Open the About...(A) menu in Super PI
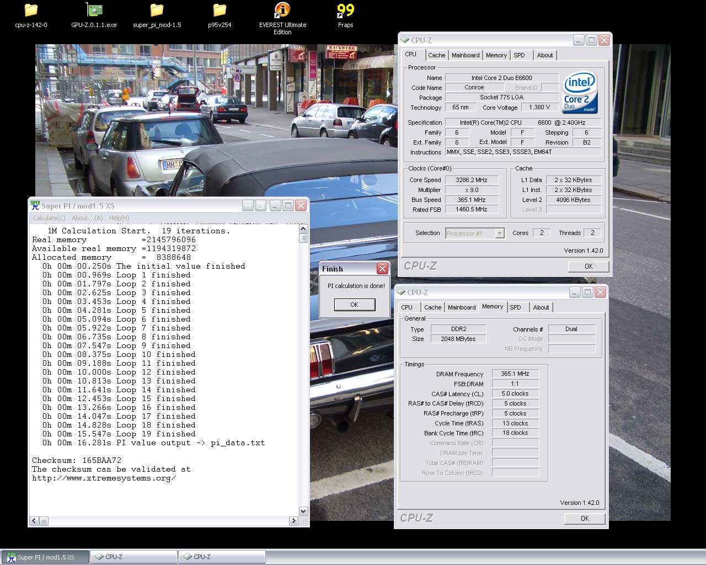The width and height of the screenshot is (706, 565). [x=87, y=218]
